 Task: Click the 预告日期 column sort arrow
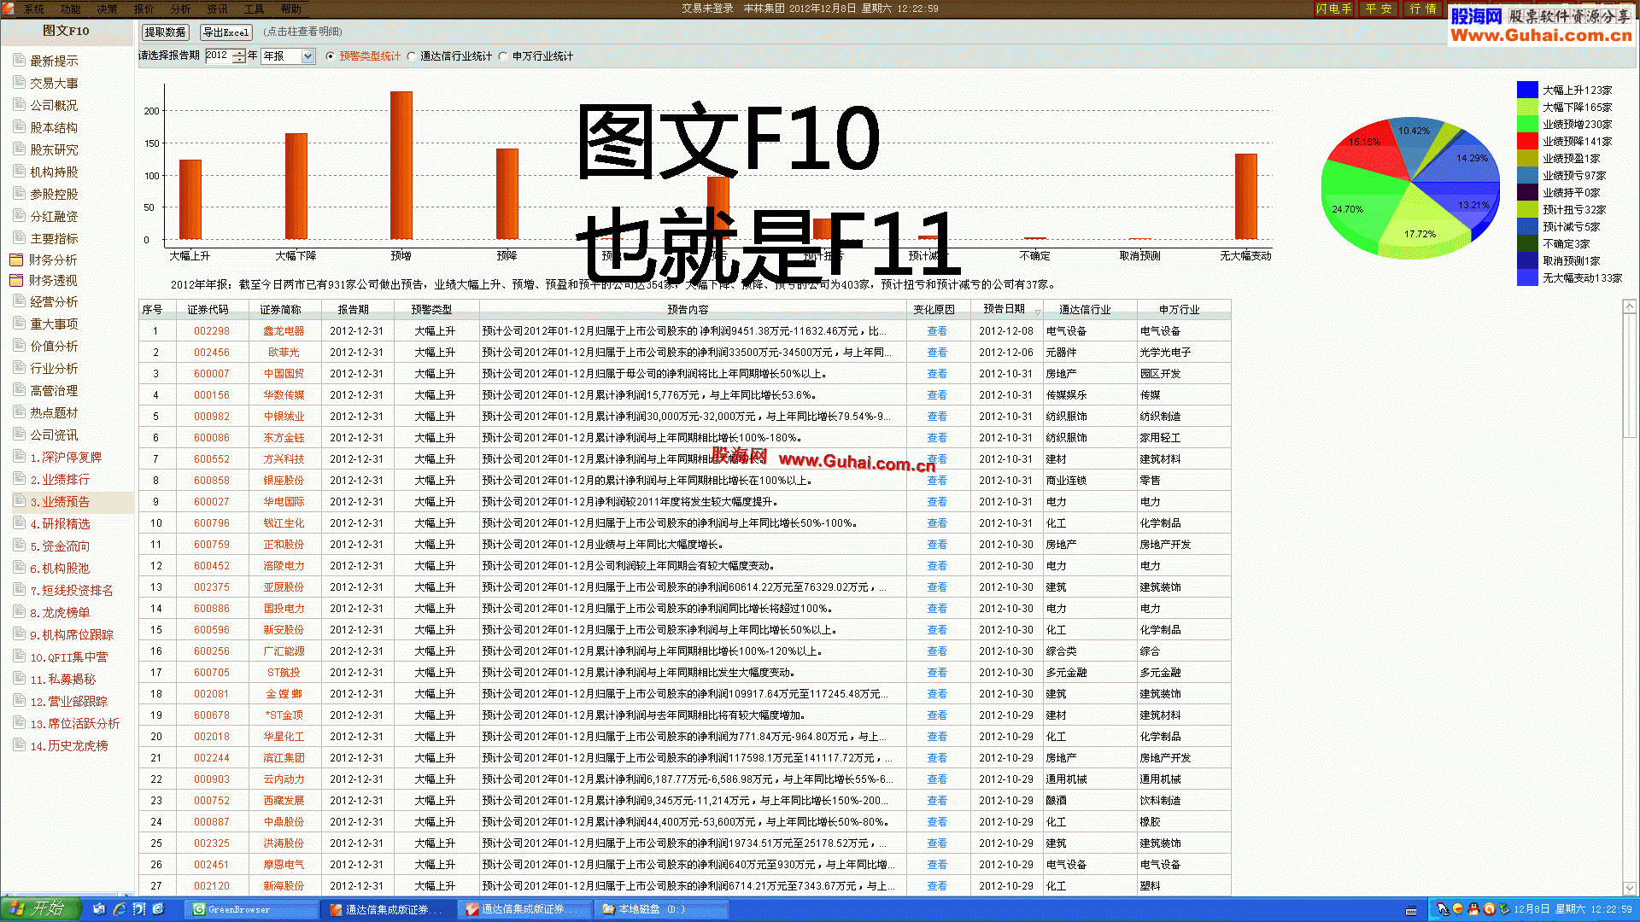click(1039, 312)
